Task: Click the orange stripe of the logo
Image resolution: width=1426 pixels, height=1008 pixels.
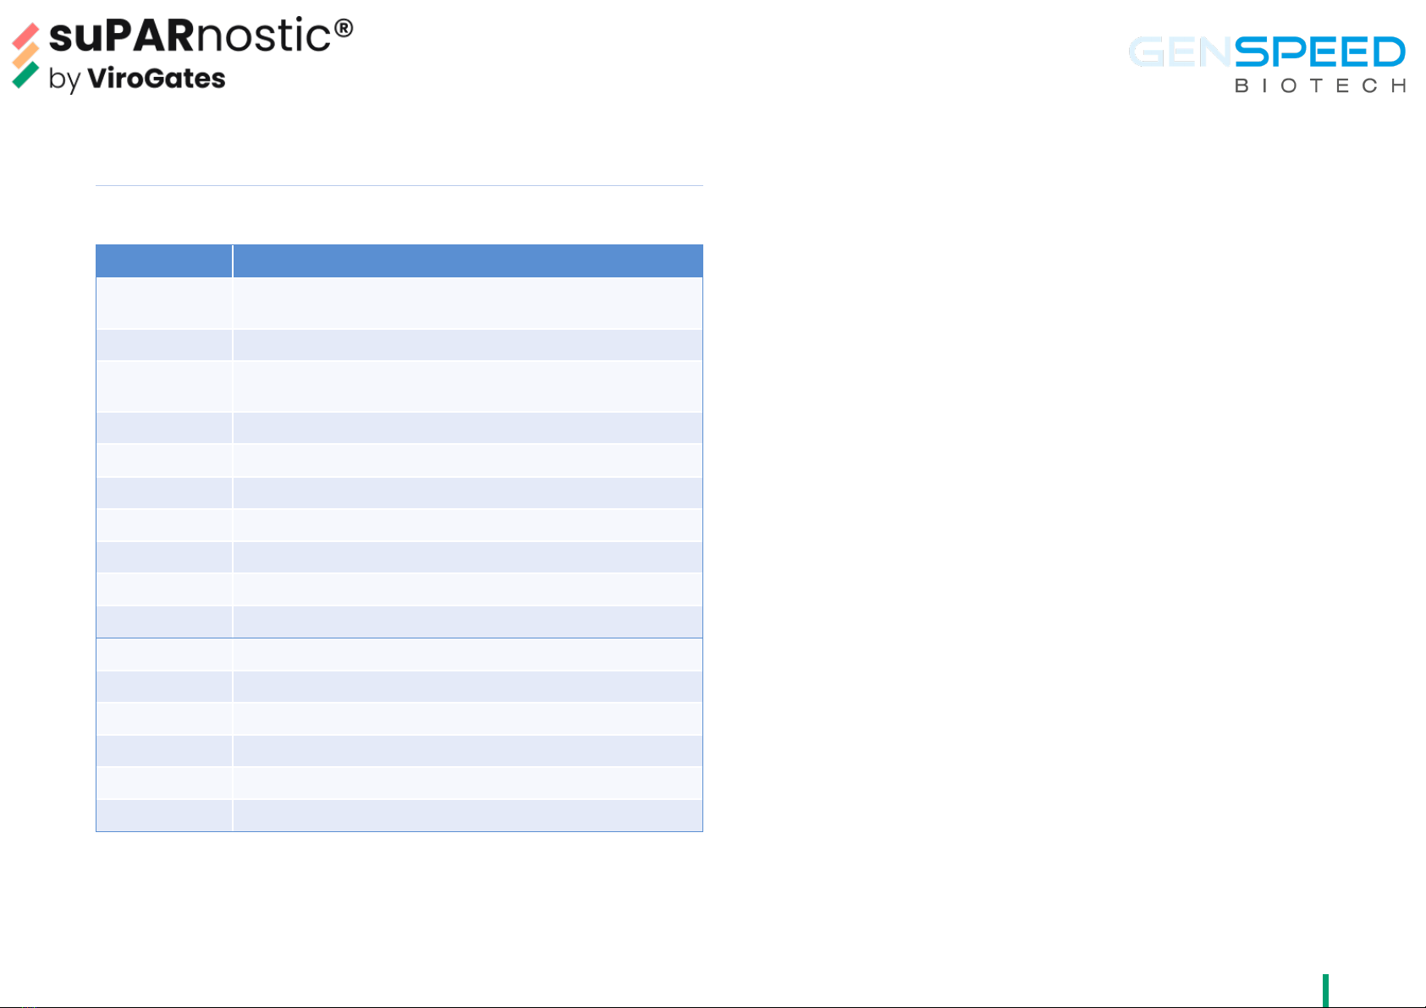Action: [25, 56]
